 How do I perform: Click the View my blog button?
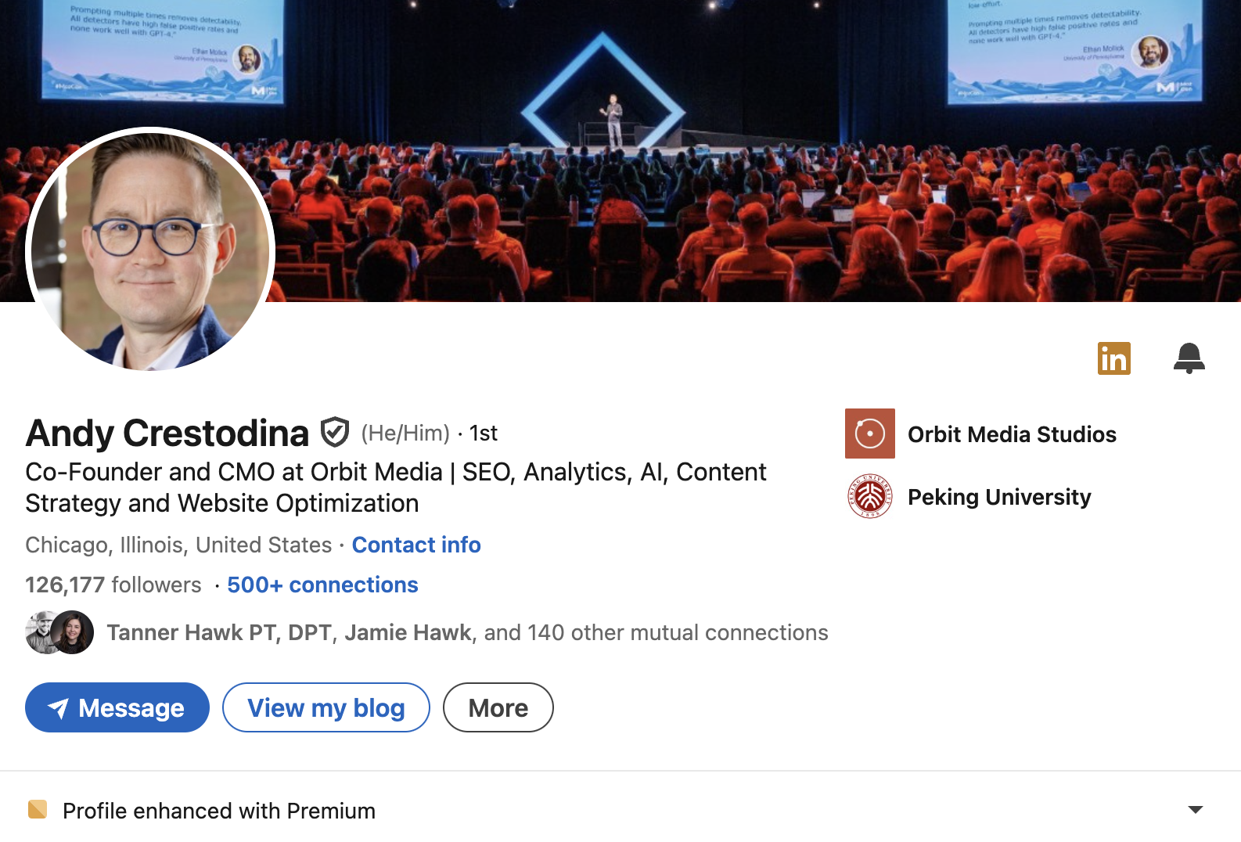(x=326, y=707)
